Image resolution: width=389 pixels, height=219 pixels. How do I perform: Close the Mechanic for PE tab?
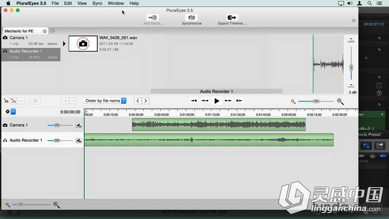pos(45,31)
